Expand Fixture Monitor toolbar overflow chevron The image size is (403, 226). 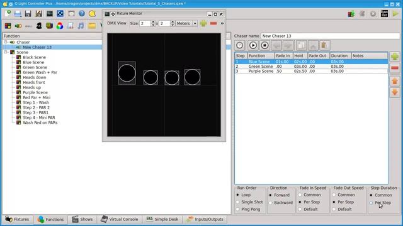(x=222, y=23)
